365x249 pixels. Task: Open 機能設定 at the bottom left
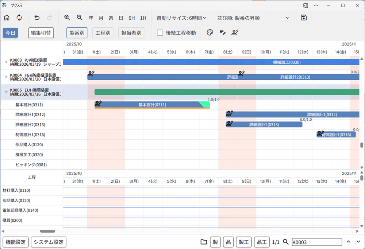15,242
